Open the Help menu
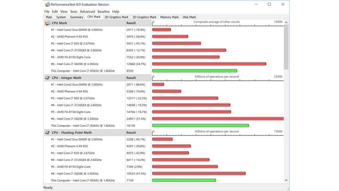 tap(116, 11)
